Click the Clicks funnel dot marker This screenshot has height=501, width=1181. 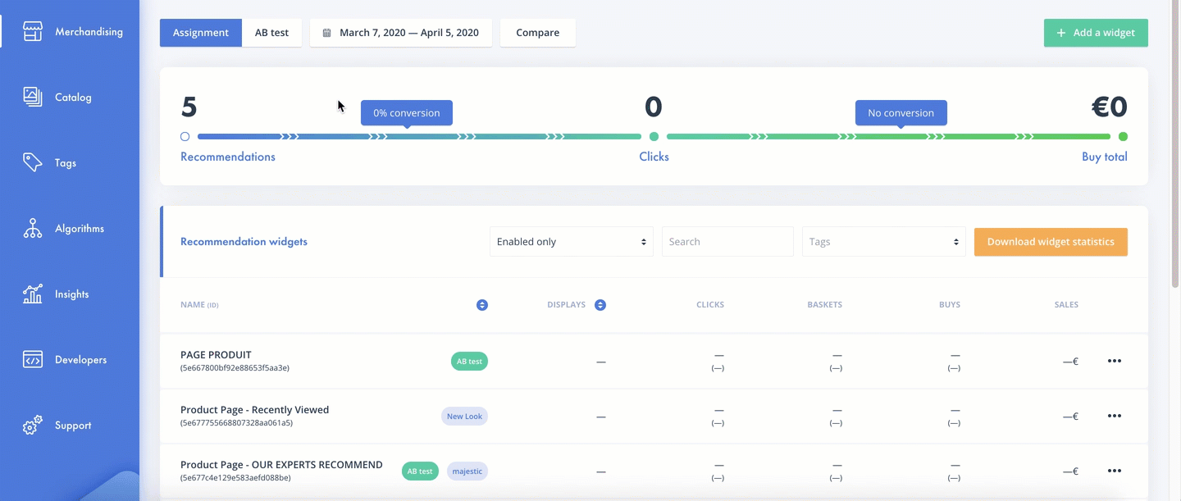point(654,137)
